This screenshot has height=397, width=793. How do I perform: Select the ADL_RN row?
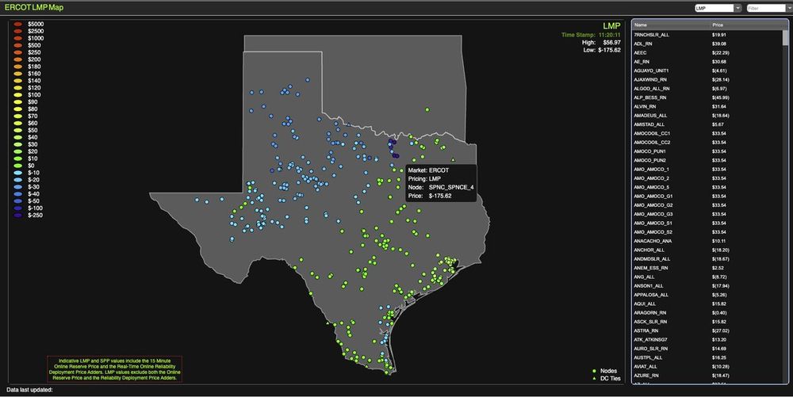707,44
